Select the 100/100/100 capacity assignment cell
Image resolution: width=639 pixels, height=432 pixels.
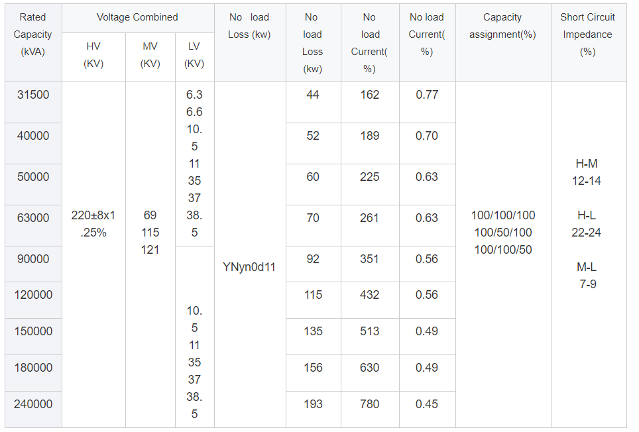[x=502, y=215]
